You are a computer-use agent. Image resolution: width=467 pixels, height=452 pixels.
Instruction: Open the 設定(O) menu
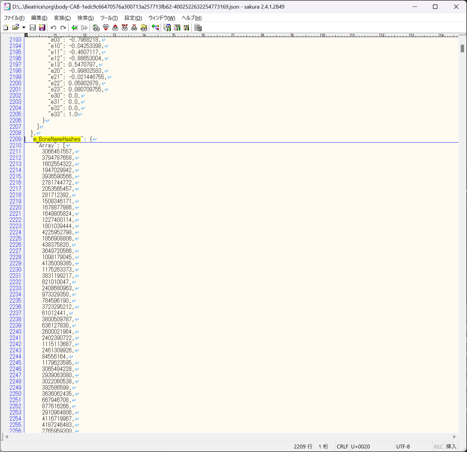point(133,18)
